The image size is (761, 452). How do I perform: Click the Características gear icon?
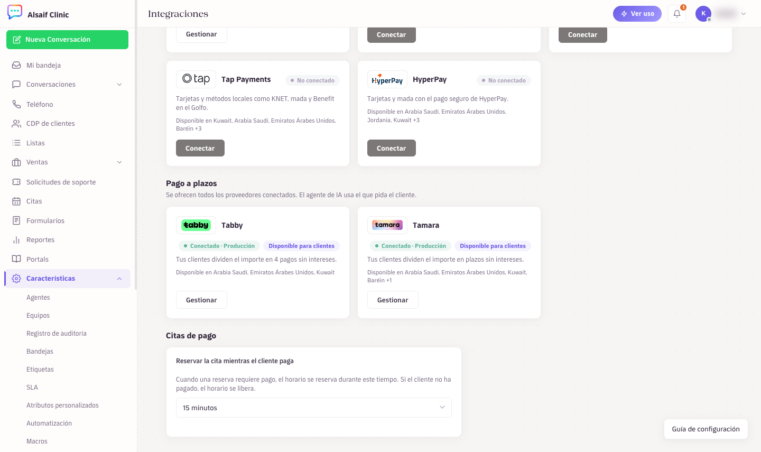pyautogui.click(x=16, y=278)
